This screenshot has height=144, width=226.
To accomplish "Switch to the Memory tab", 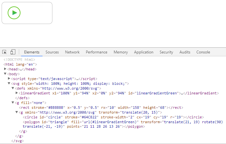I will point(121,52).
